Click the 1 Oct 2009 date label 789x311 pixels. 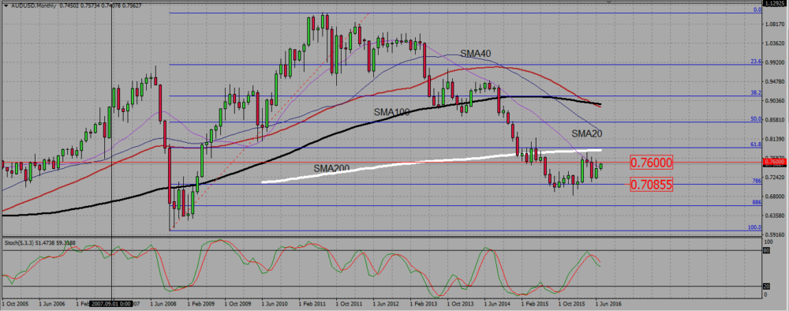[x=237, y=305]
